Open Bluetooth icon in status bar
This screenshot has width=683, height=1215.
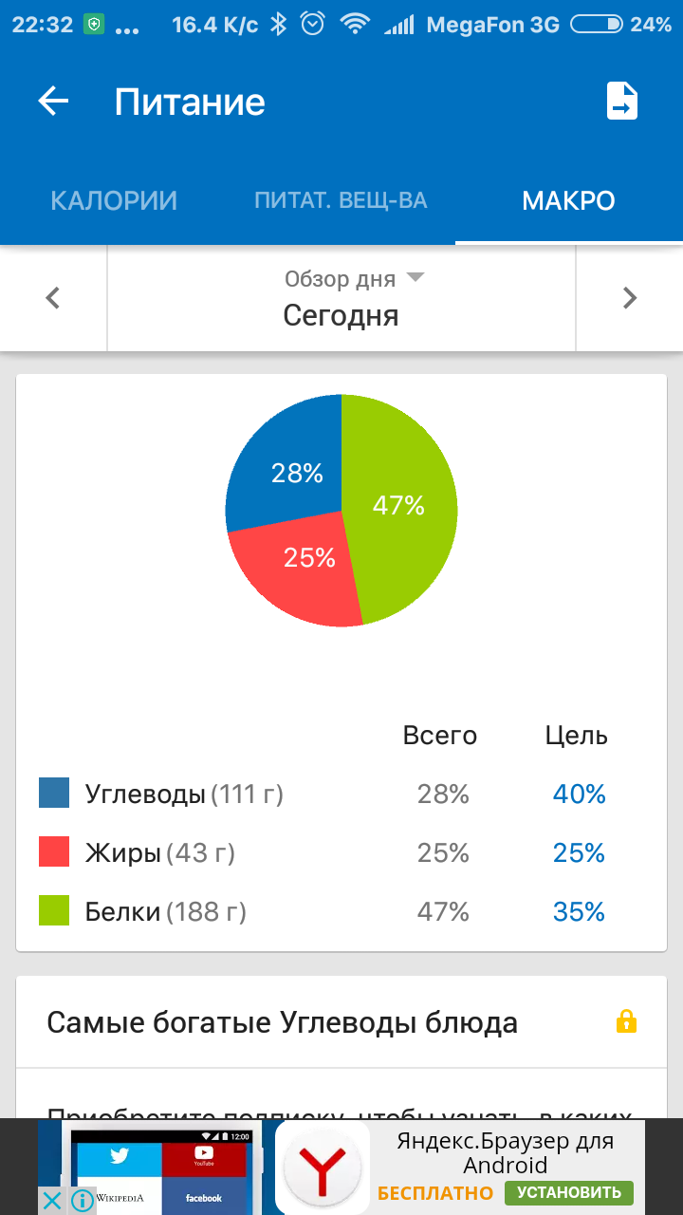278,25
